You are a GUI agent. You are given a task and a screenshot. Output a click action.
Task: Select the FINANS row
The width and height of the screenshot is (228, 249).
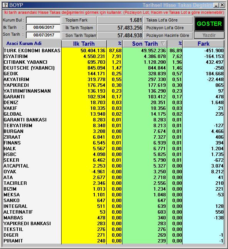click(x=114, y=143)
